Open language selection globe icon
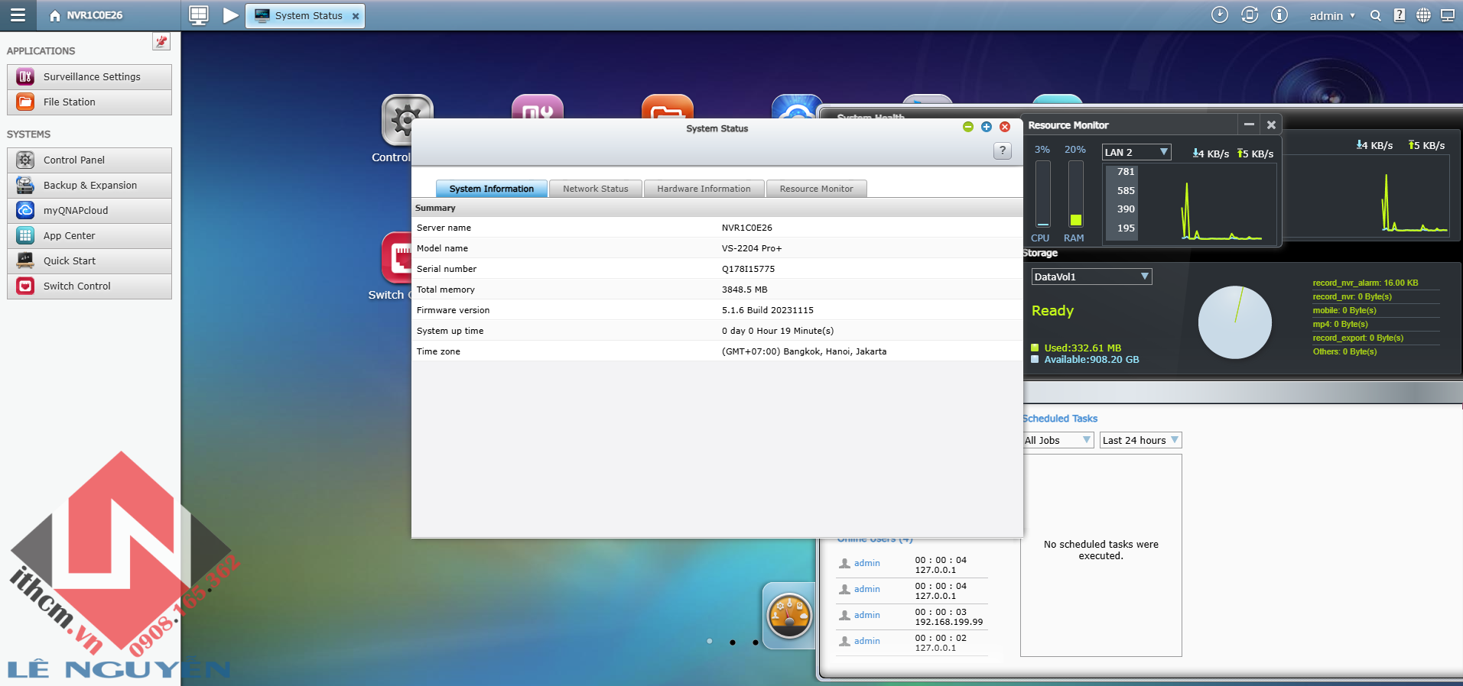The image size is (1463, 686). coord(1423,15)
